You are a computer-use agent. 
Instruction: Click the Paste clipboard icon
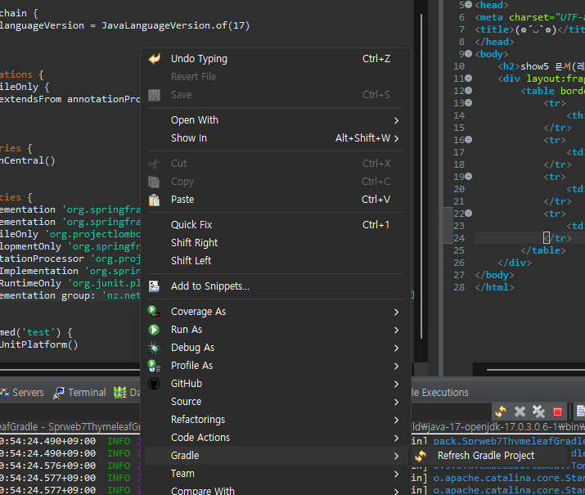(154, 200)
